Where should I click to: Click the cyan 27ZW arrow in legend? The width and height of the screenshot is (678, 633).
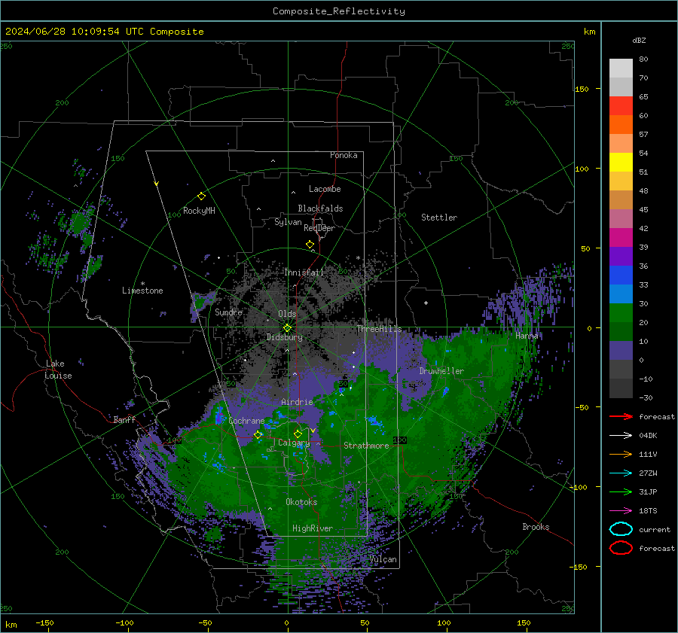pyautogui.click(x=621, y=473)
